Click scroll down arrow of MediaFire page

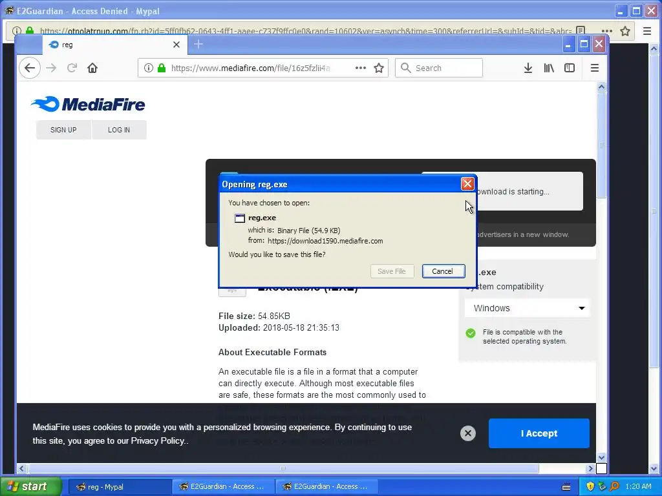tap(601, 458)
